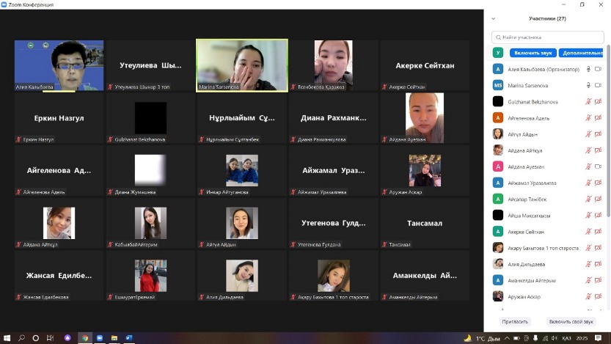
Task: Select Аружан Асқар in participants list
Action: (524, 296)
